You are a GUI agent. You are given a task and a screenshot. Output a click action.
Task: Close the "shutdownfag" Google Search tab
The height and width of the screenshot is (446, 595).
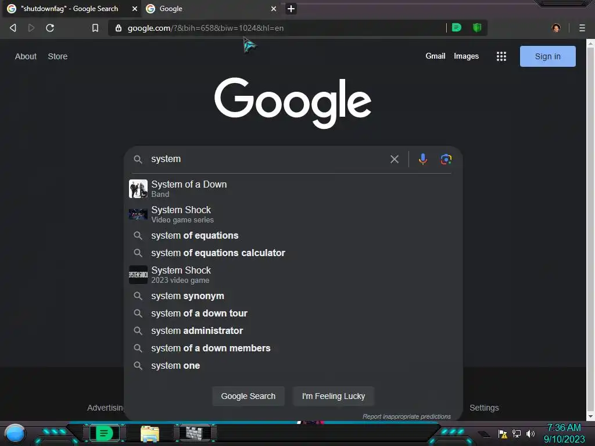[135, 9]
